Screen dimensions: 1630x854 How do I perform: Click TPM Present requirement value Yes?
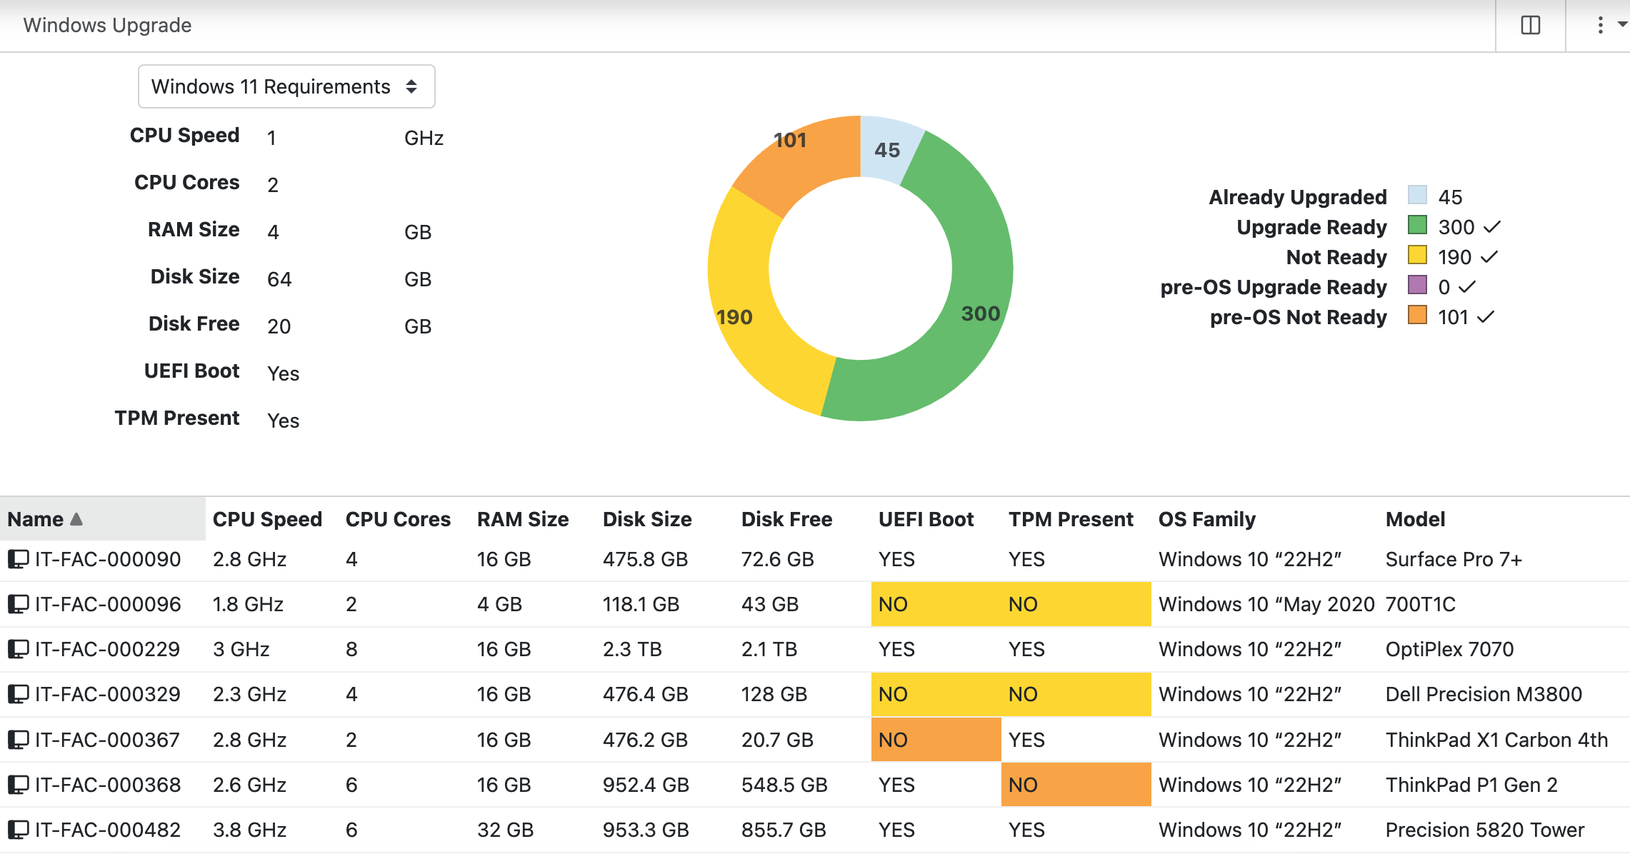[284, 421]
